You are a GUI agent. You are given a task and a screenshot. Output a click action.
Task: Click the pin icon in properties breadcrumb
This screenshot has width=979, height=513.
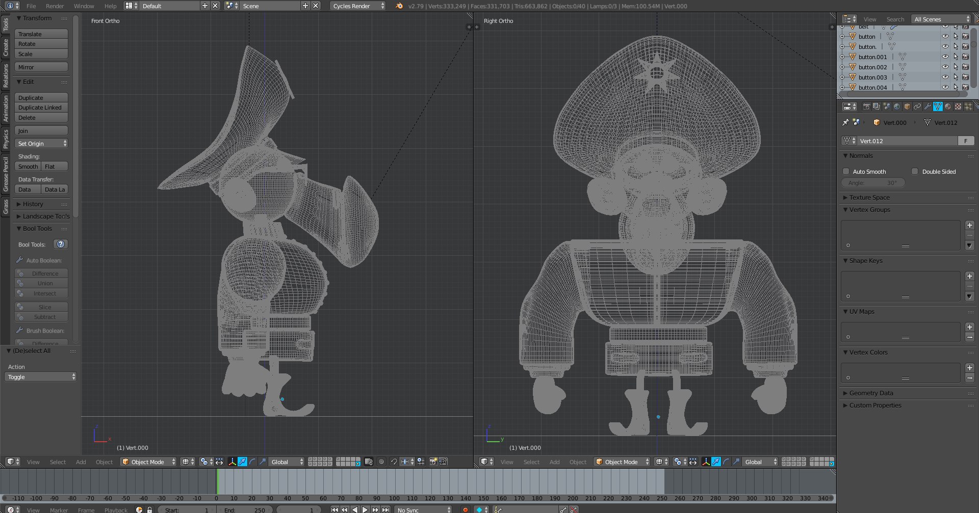pos(845,122)
